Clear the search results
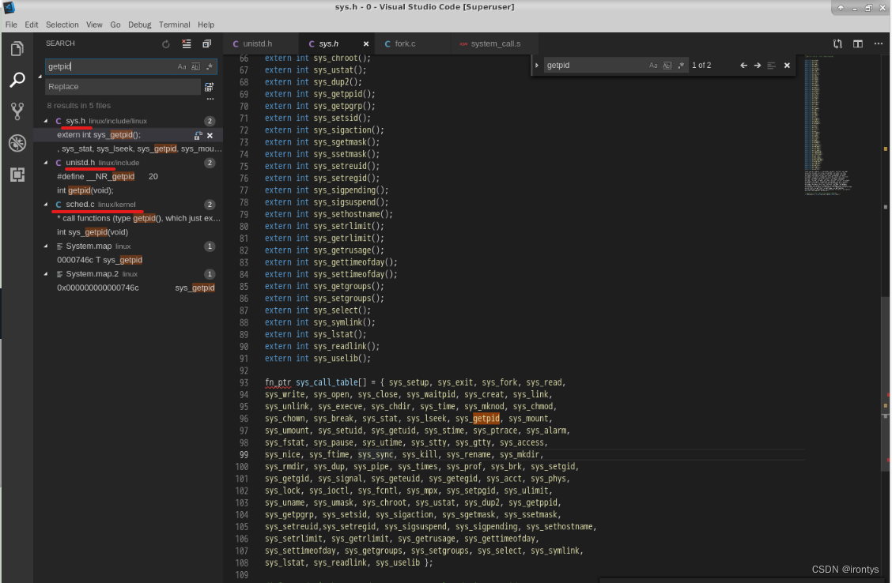Viewport: 892px width, 583px height. [x=186, y=43]
